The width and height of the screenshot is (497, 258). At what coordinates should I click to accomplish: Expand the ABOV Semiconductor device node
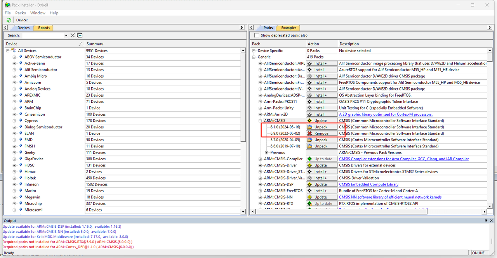(14, 57)
